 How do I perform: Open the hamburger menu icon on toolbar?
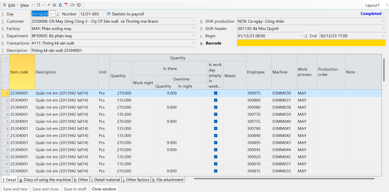pos(5,5)
